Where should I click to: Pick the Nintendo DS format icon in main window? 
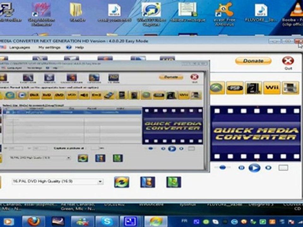click(290, 88)
